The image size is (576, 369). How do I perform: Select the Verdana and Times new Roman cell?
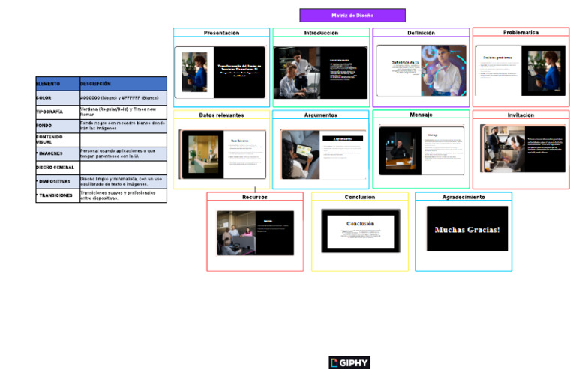coord(123,112)
